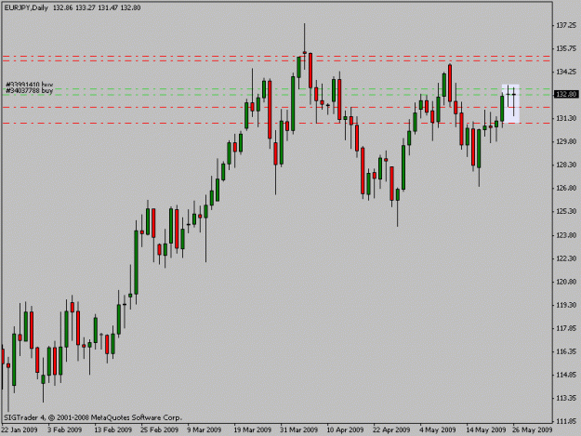
Task: Click the 125.30 price axis label
Action: 566,211
